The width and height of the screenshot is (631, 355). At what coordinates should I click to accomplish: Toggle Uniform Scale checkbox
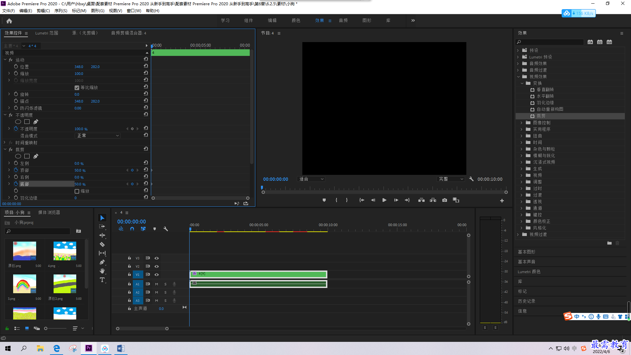(x=77, y=88)
